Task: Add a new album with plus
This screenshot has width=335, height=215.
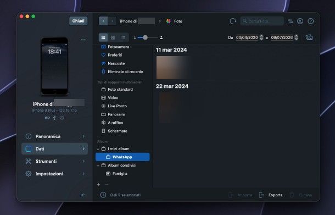Action: click(98, 184)
